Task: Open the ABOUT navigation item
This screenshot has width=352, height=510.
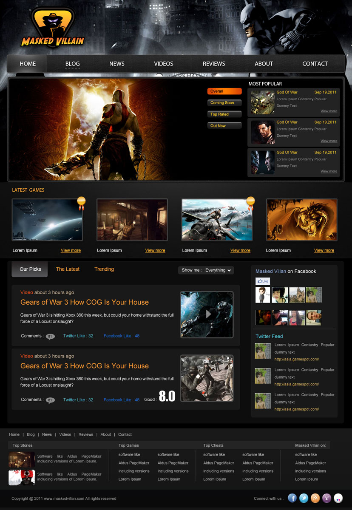Action: click(x=264, y=64)
